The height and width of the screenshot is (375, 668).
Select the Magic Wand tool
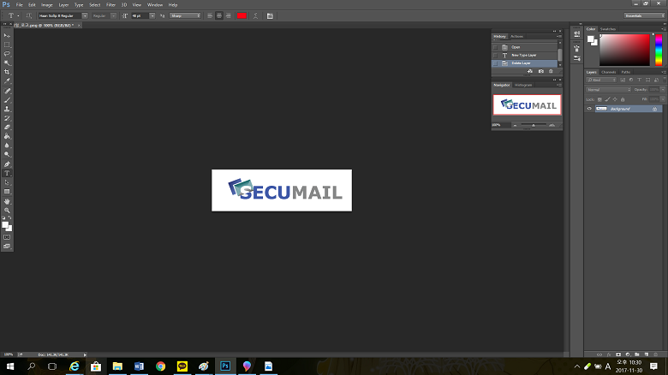[7, 63]
